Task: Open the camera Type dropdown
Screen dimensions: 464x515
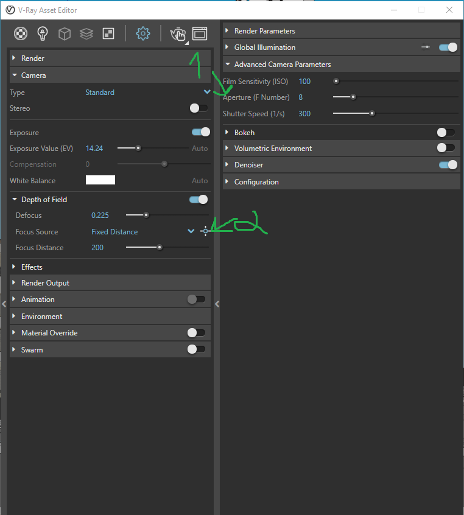Action: pos(148,93)
